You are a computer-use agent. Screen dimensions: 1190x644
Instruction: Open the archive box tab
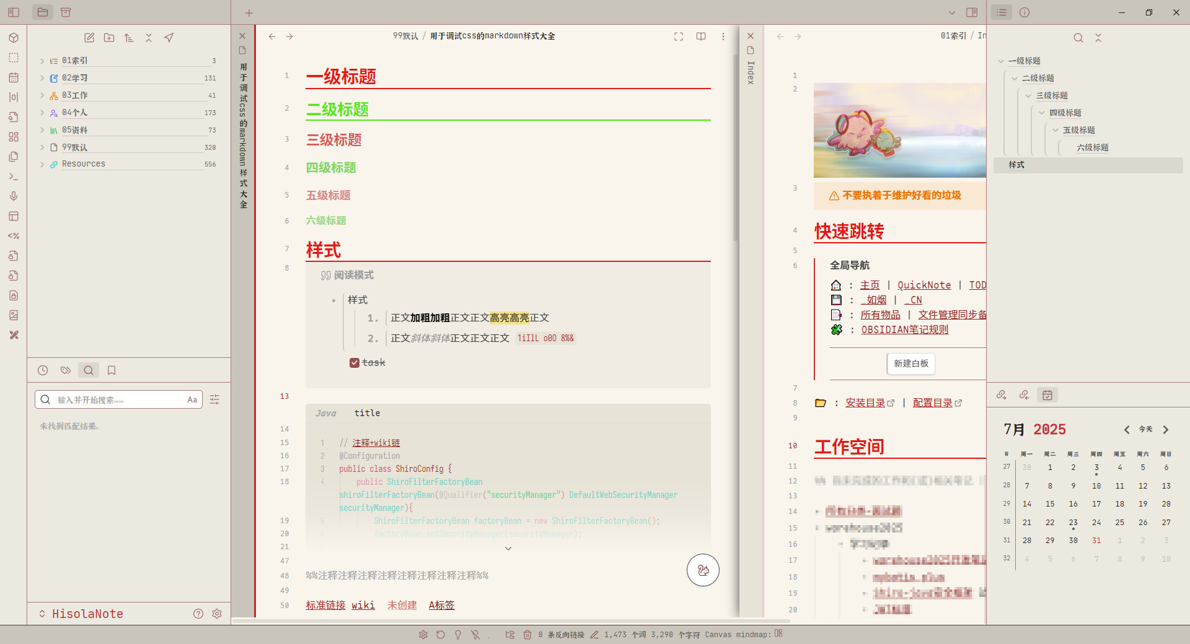[66, 12]
